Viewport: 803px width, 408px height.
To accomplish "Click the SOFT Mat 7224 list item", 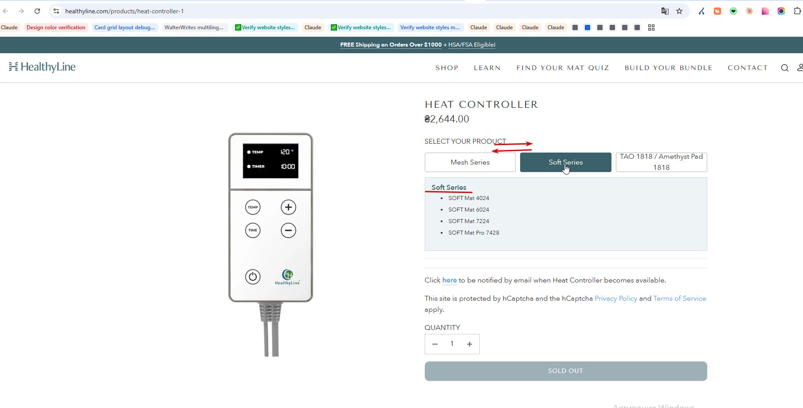I will coord(469,221).
